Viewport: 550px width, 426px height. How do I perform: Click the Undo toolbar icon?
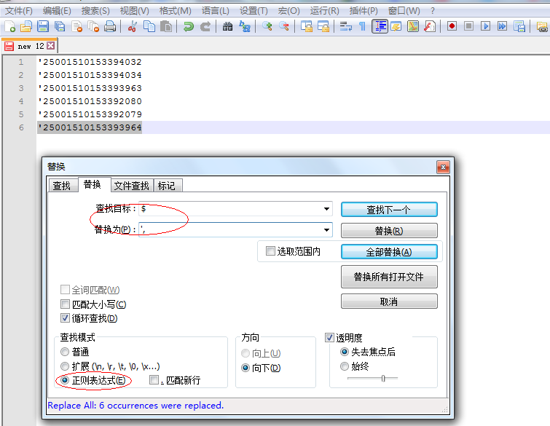click(x=189, y=27)
